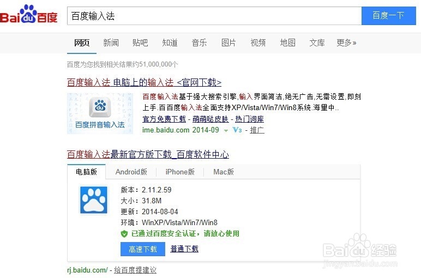Switch to the 新闻 tab
Viewport: 421px width, 278px height.
[x=111, y=43]
